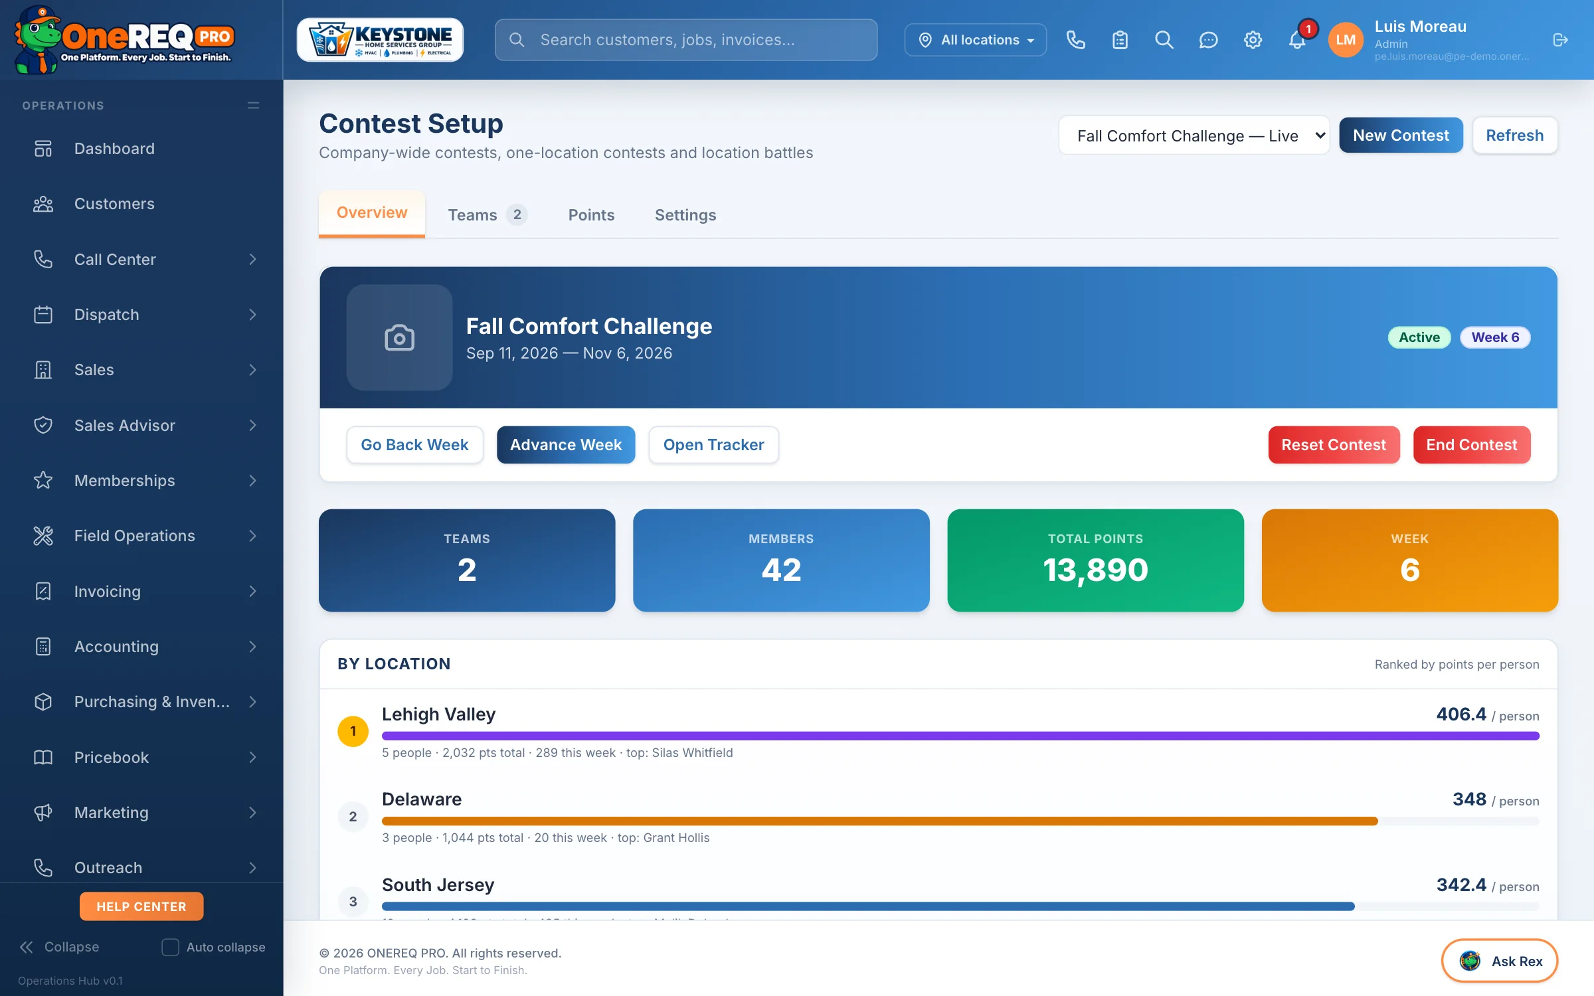Image resolution: width=1594 pixels, height=996 pixels.
Task: Open the chat messages icon
Action: pos(1208,40)
